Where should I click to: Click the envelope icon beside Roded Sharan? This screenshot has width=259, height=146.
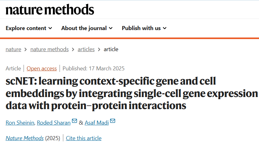74,121
